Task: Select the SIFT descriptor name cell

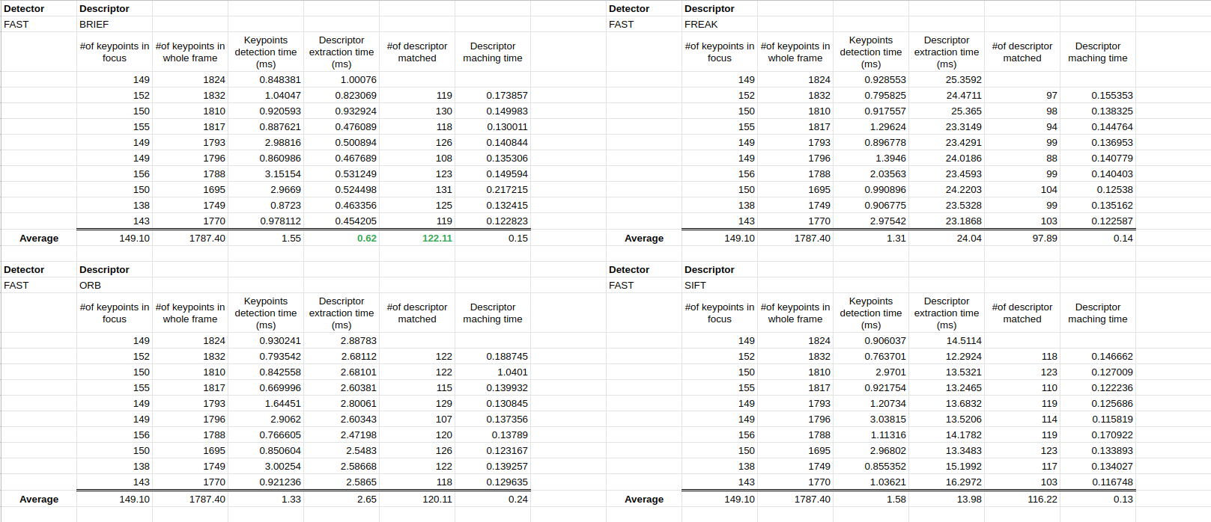Action: point(720,285)
